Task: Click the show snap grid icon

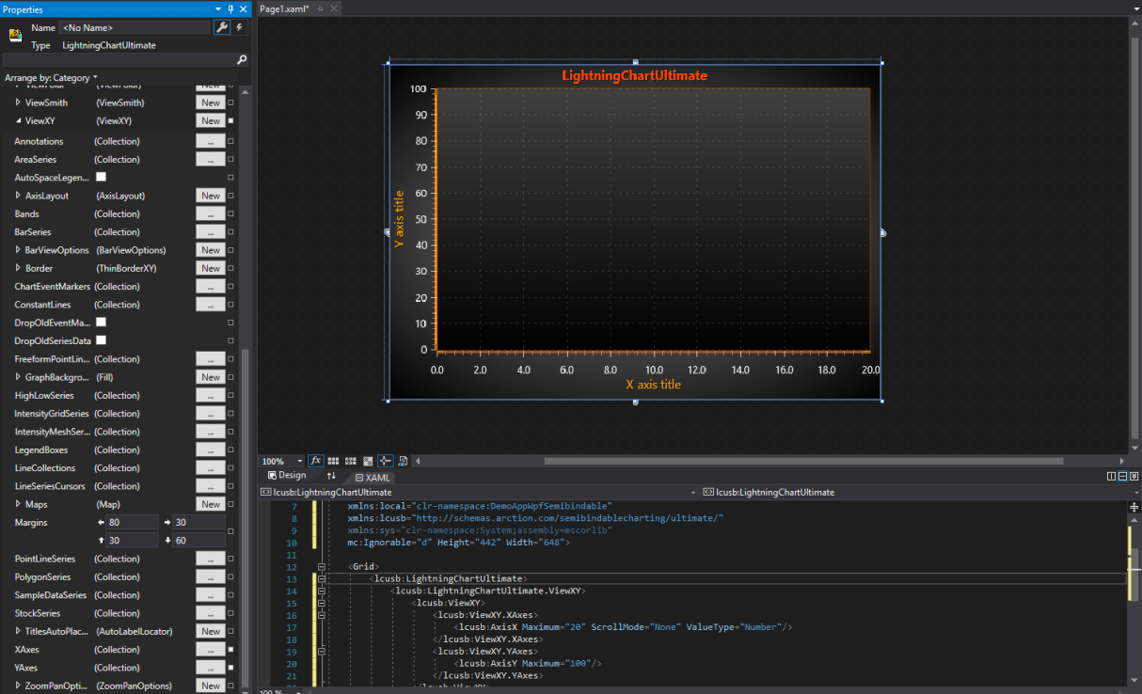Action: point(333,461)
